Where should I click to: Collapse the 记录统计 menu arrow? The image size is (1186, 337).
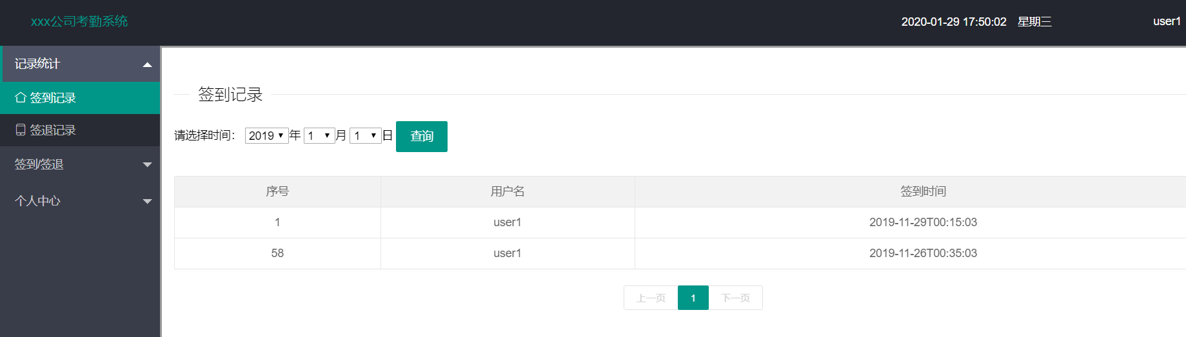tap(147, 64)
